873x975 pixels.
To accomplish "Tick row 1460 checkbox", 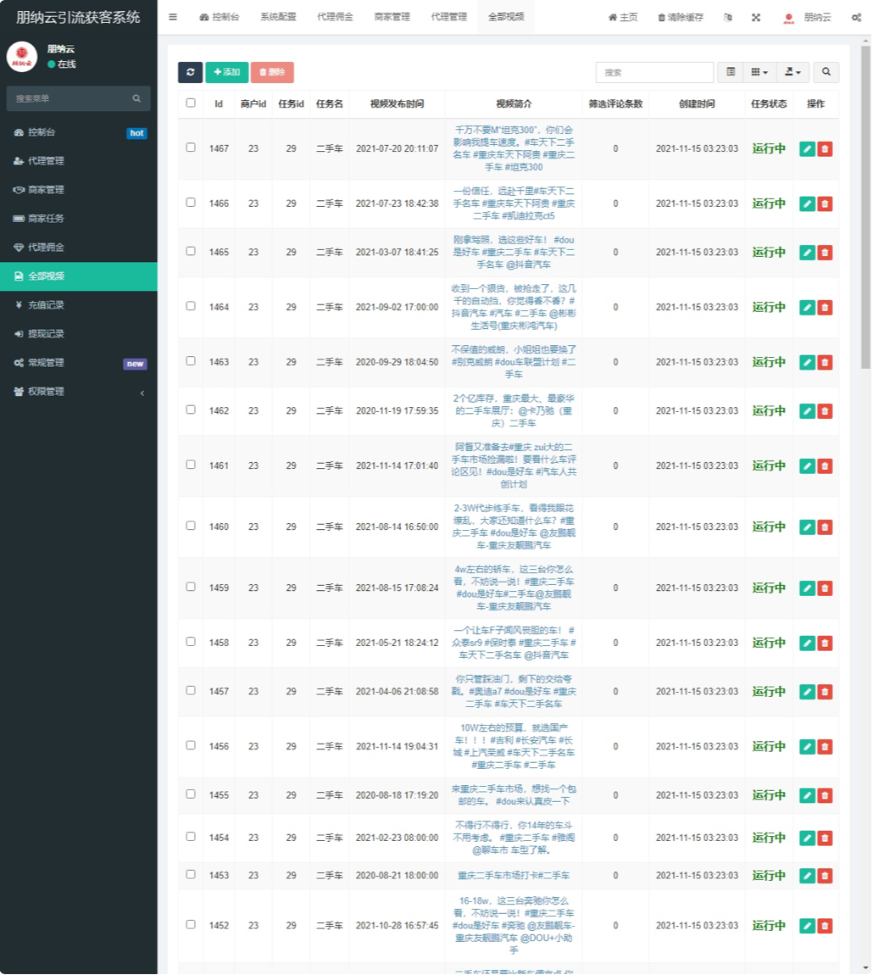I will tap(191, 526).
